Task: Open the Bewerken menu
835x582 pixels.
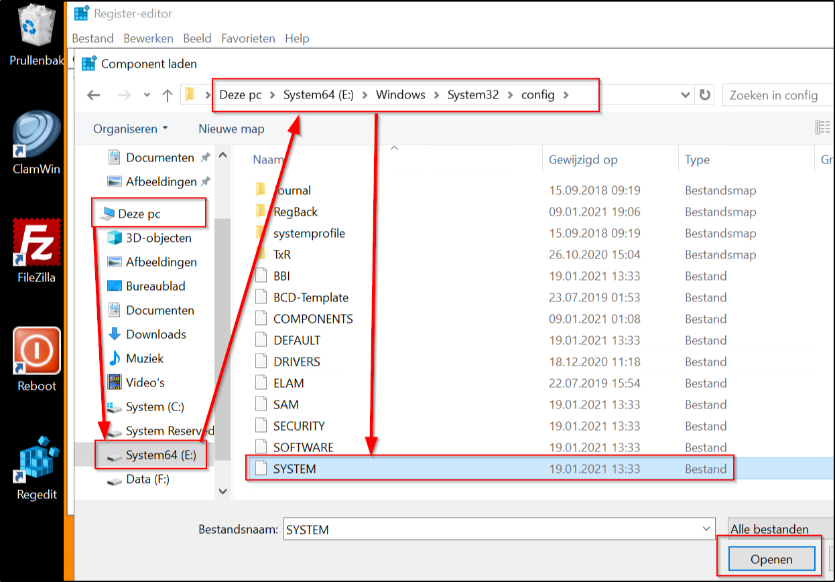Action: point(148,38)
